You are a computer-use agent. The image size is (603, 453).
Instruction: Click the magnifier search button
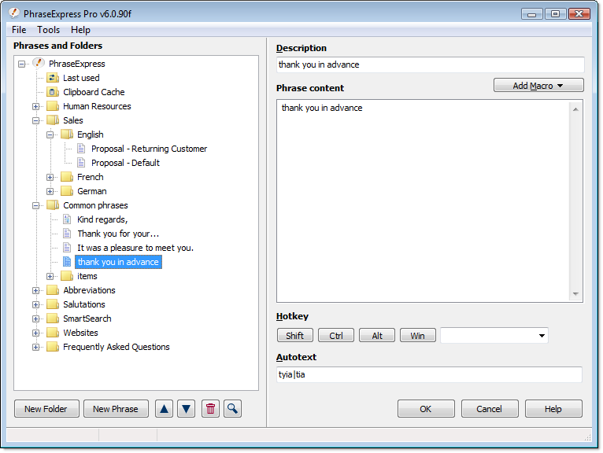click(x=233, y=409)
